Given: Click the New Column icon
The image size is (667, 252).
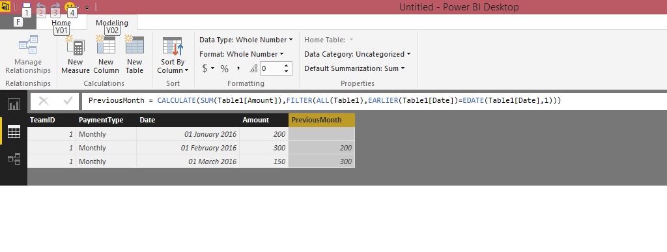Looking at the screenshot, I should pos(106,45).
